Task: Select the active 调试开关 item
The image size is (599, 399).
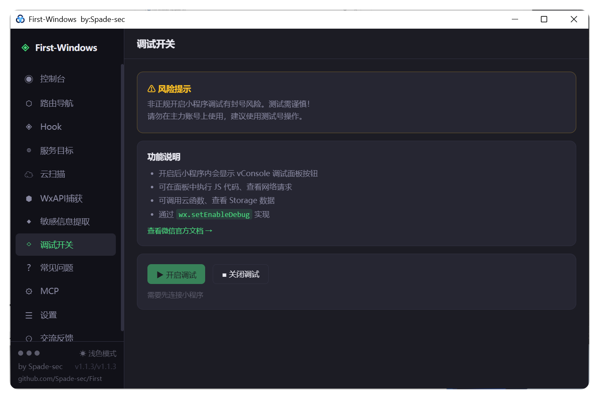Action: 66,244
